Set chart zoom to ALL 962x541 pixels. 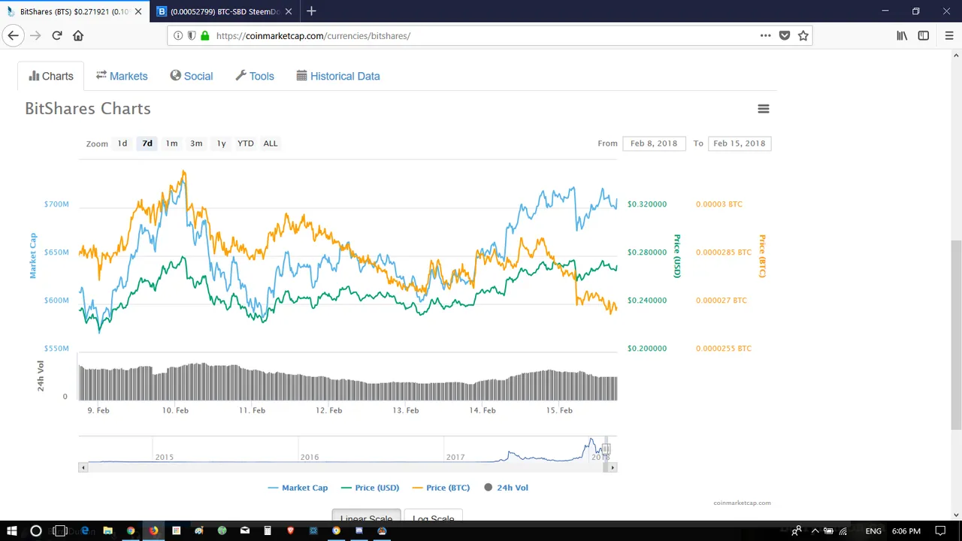click(271, 144)
